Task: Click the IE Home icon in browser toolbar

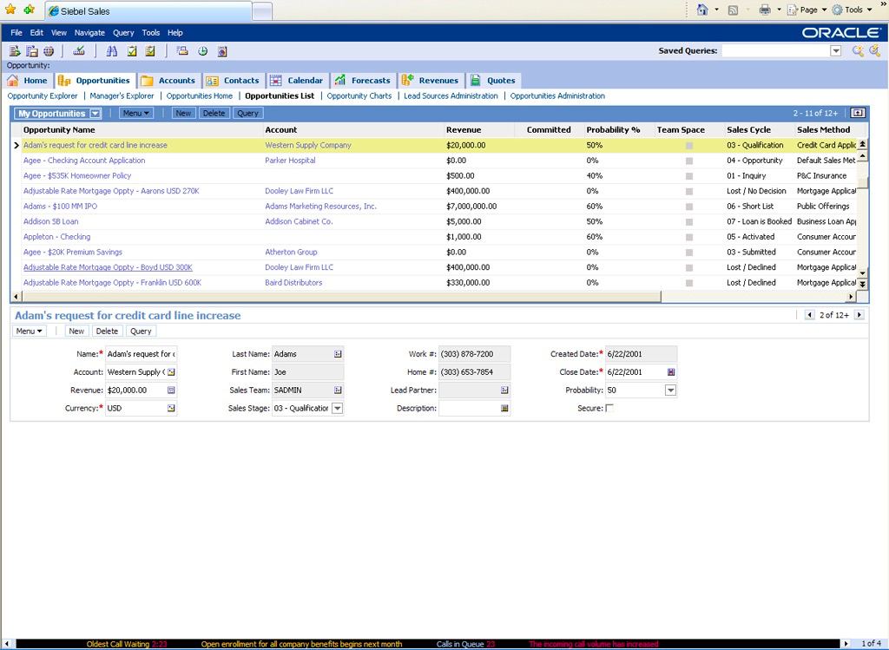Action: coord(702,10)
